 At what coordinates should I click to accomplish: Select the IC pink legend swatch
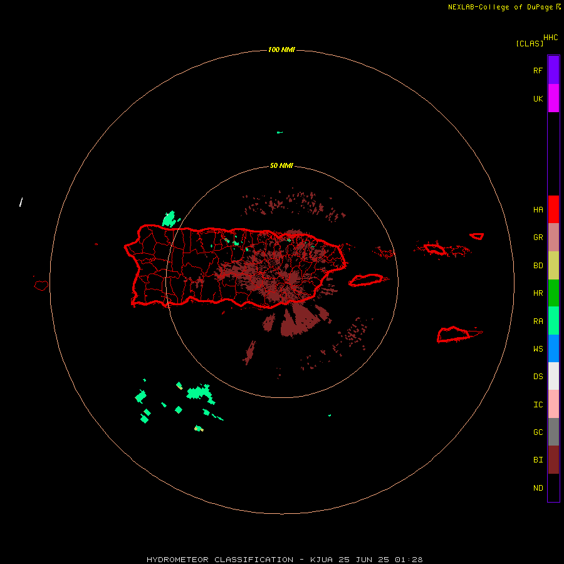tap(553, 404)
